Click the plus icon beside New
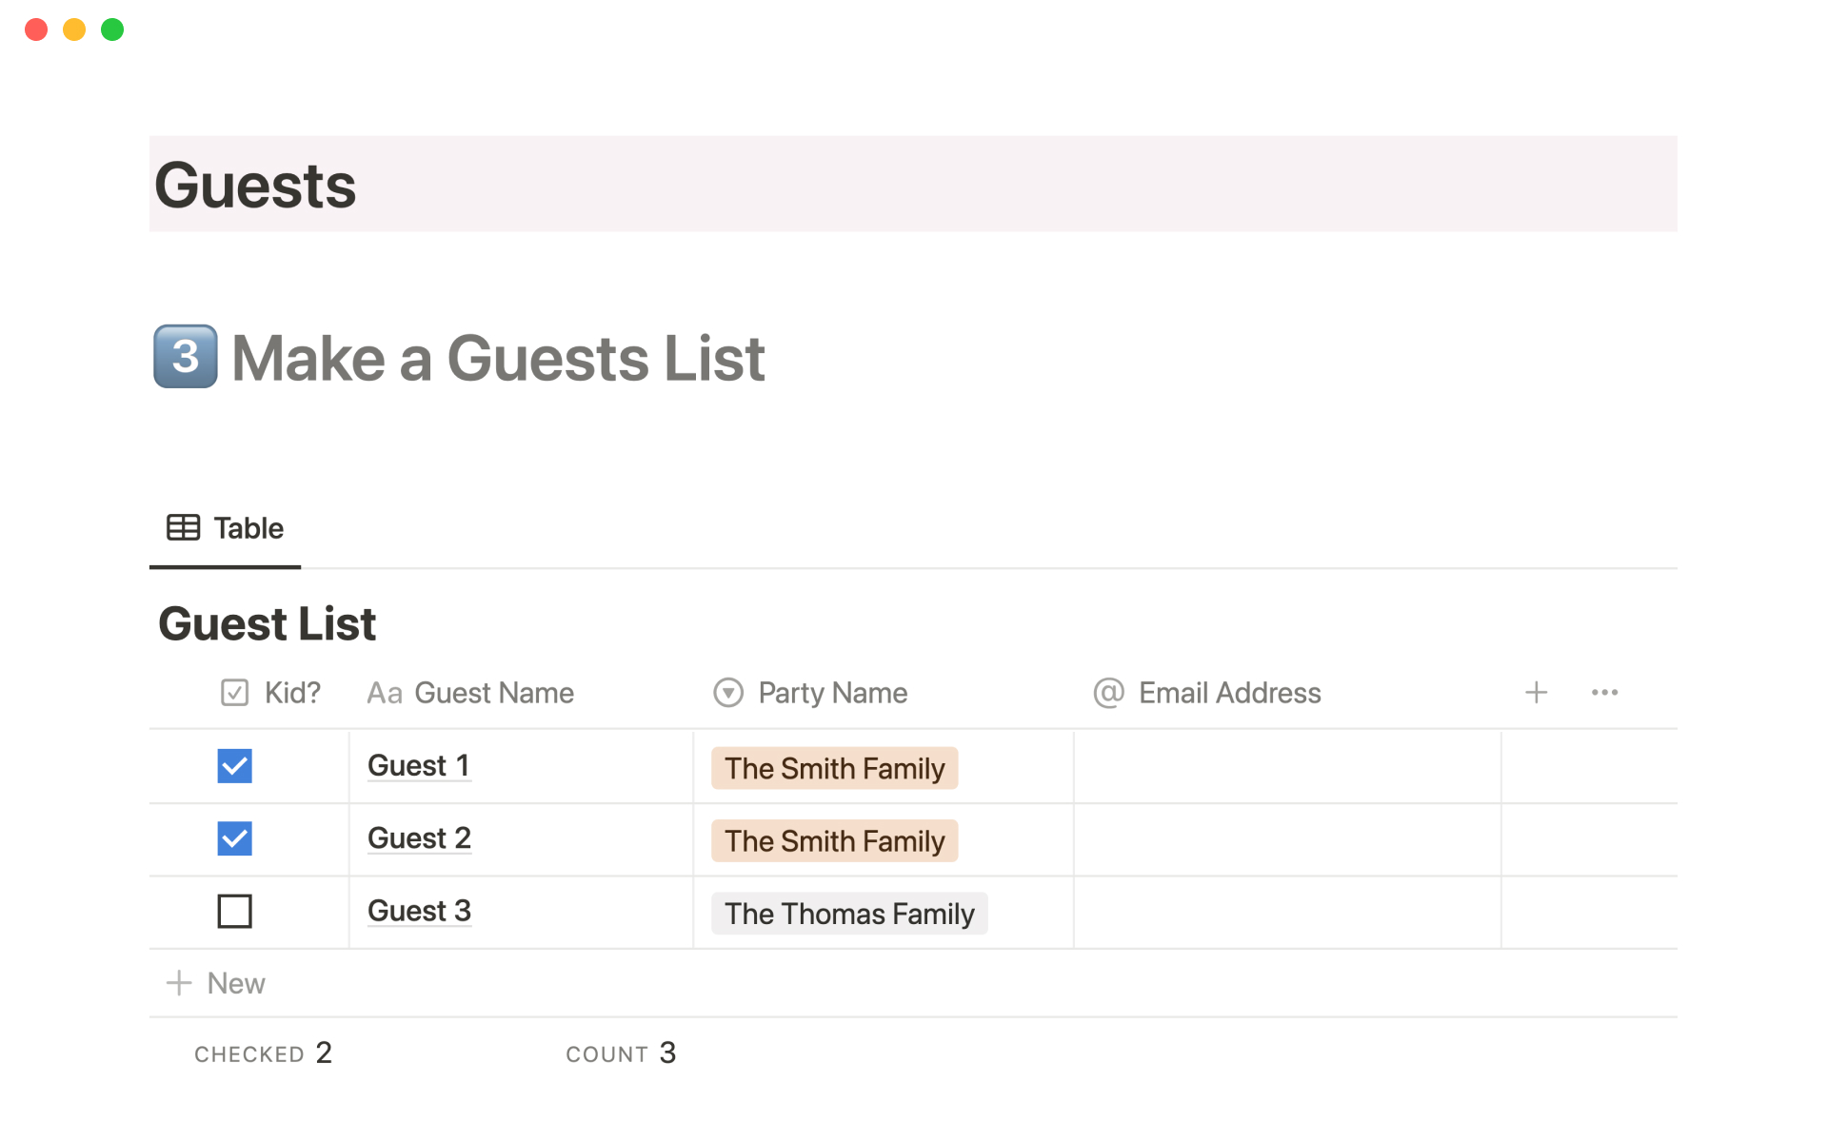This screenshot has height=1142, width=1828. (179, 983)
